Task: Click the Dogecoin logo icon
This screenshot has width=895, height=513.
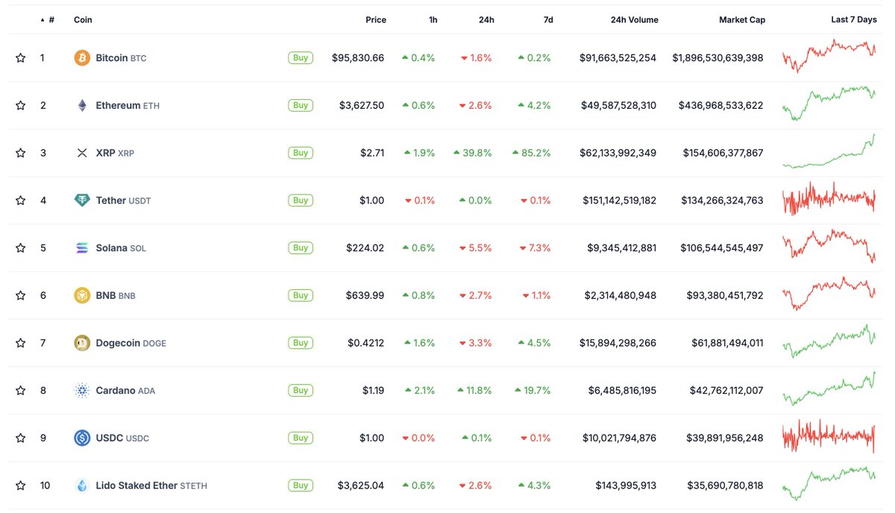Action: (82, 343)
